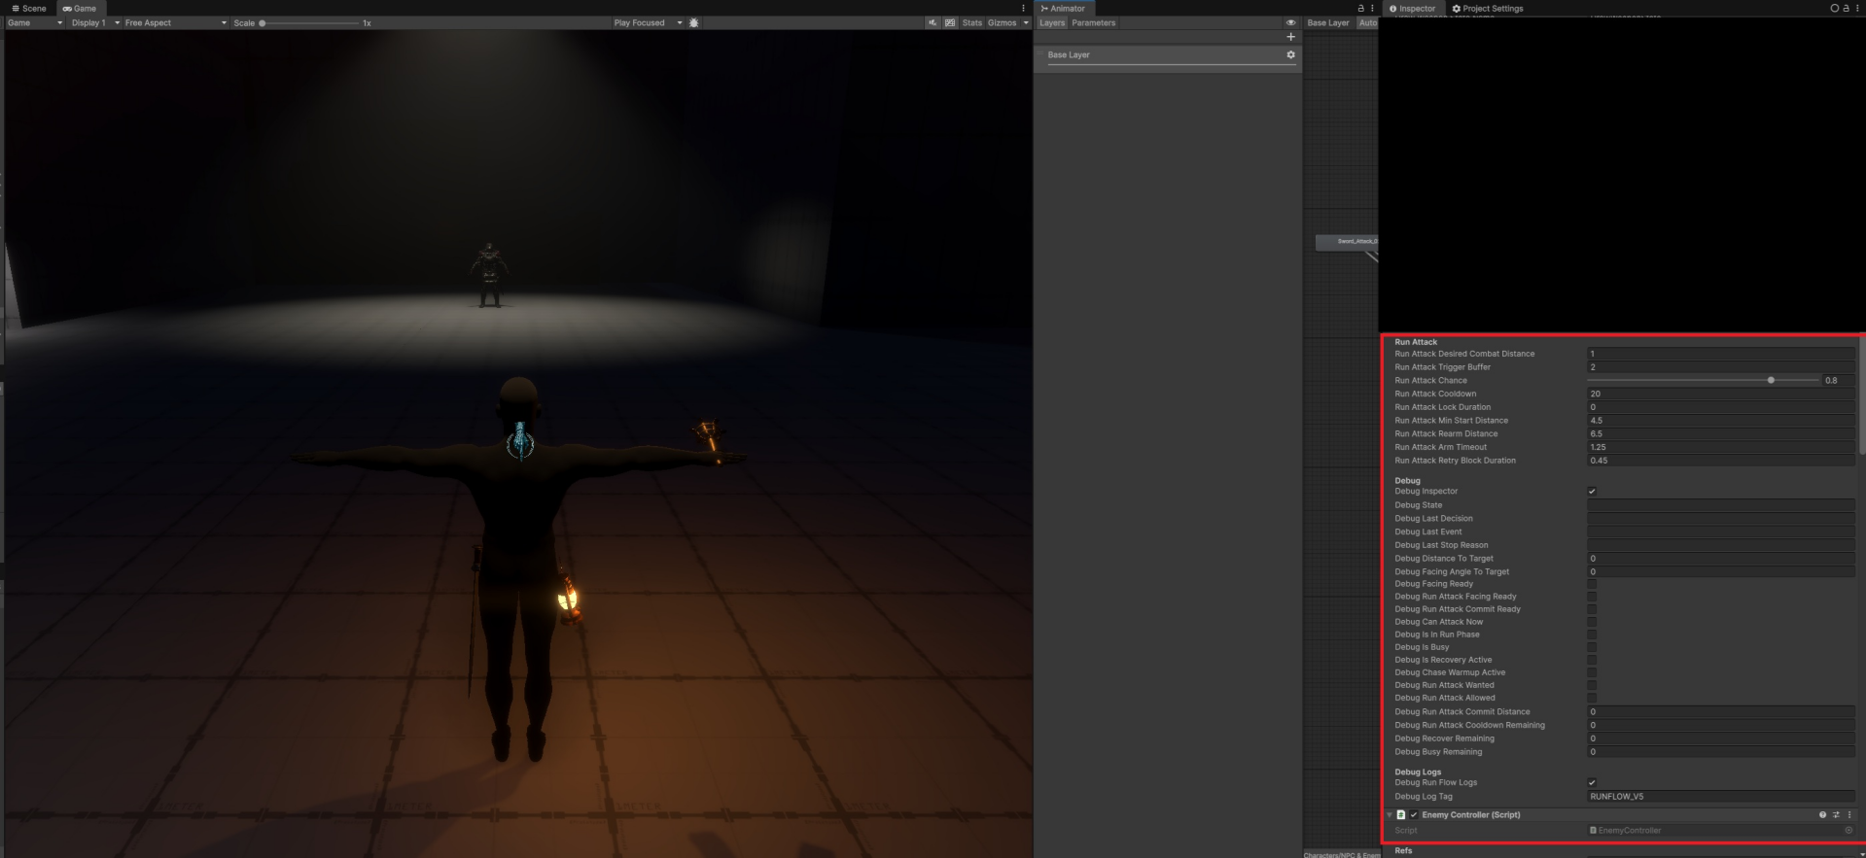Click the Debug Last Stop Reason field
The width and height of the screenshot is (1866, 858).
point(1720,545)
